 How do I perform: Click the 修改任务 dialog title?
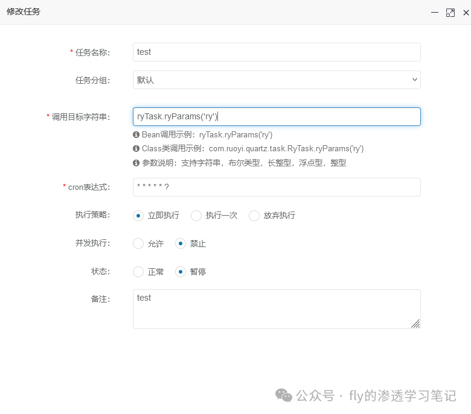click(24, 11)
